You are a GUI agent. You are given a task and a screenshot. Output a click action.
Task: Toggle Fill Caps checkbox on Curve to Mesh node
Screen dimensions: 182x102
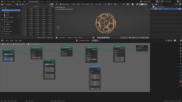point(62,55)
